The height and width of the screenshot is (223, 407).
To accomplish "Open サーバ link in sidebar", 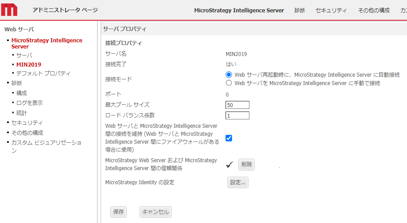I will [x=24, y=55].
